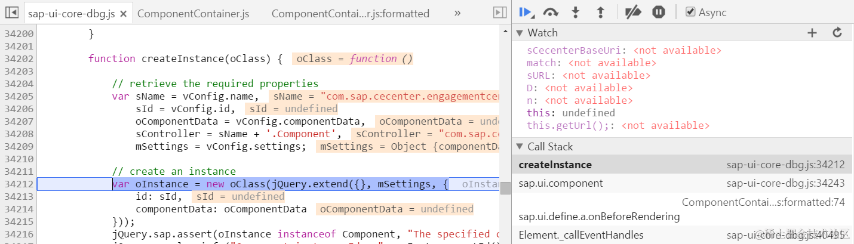The image size is (854, 244).
Task: Select the sap.ui.define.a.onBeforeRendering stack frame
Action: (683, 209)
